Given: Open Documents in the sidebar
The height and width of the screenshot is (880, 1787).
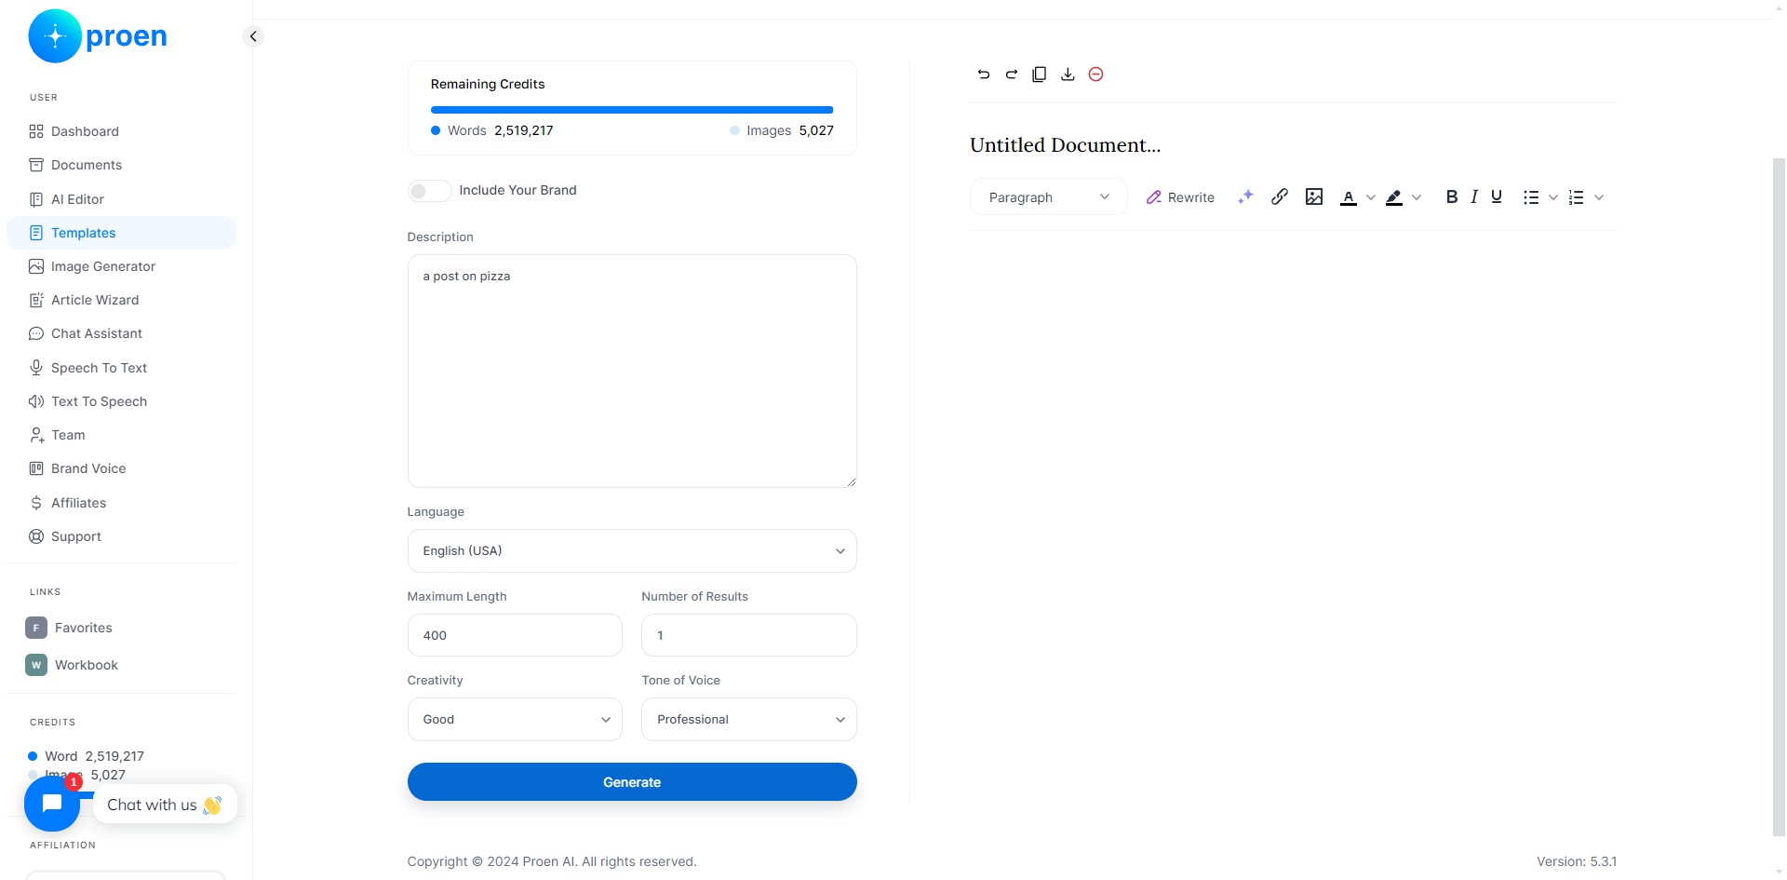Looking at the screenshot, I should [x=121, y=165].
